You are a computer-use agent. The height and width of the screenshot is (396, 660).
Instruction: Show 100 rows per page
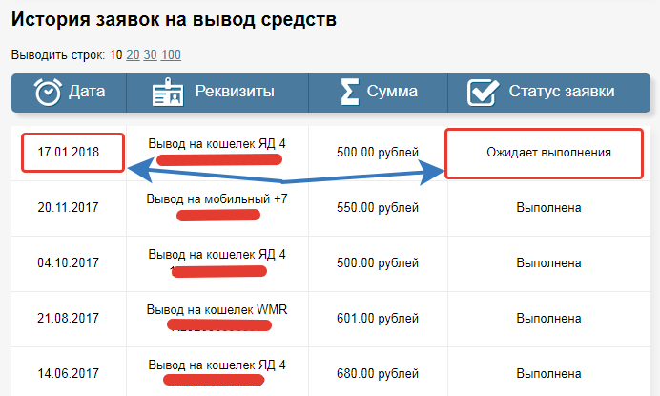pos(171,54)
